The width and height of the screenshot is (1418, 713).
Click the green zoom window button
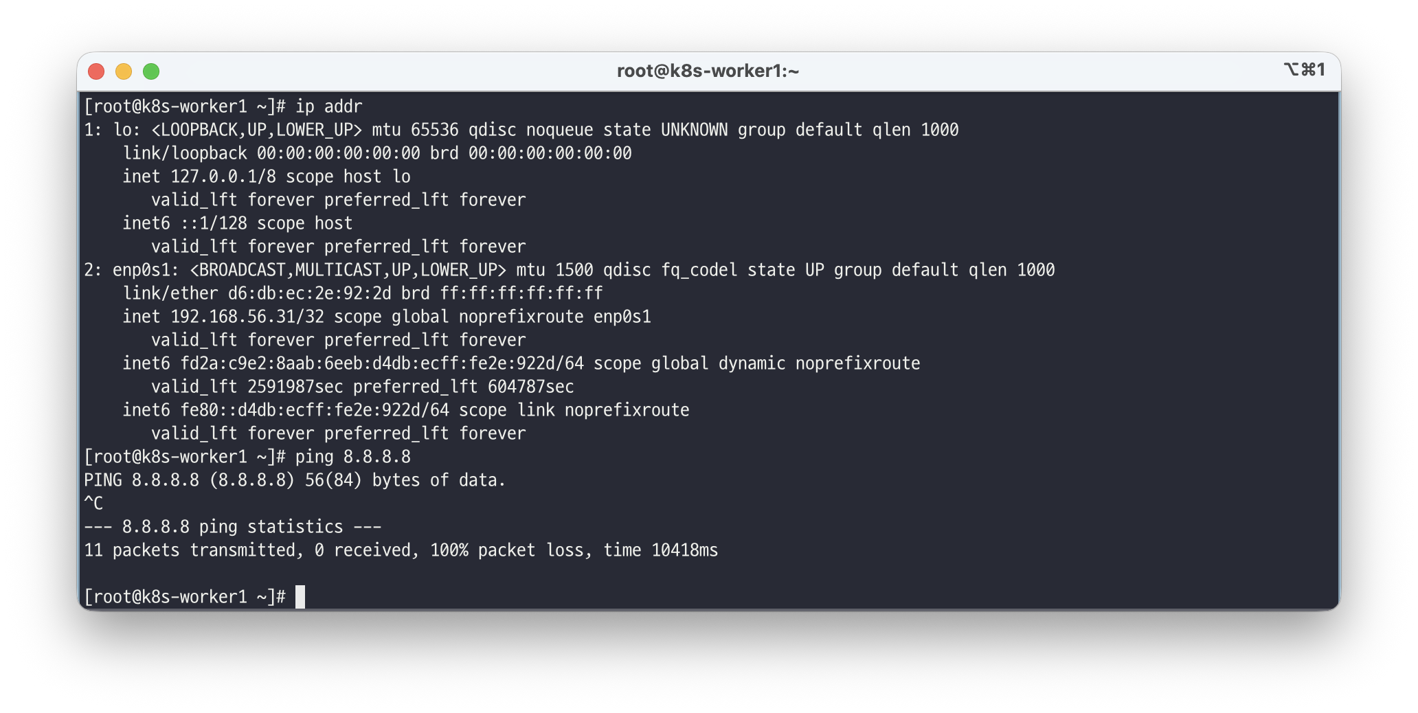(151, 71)
